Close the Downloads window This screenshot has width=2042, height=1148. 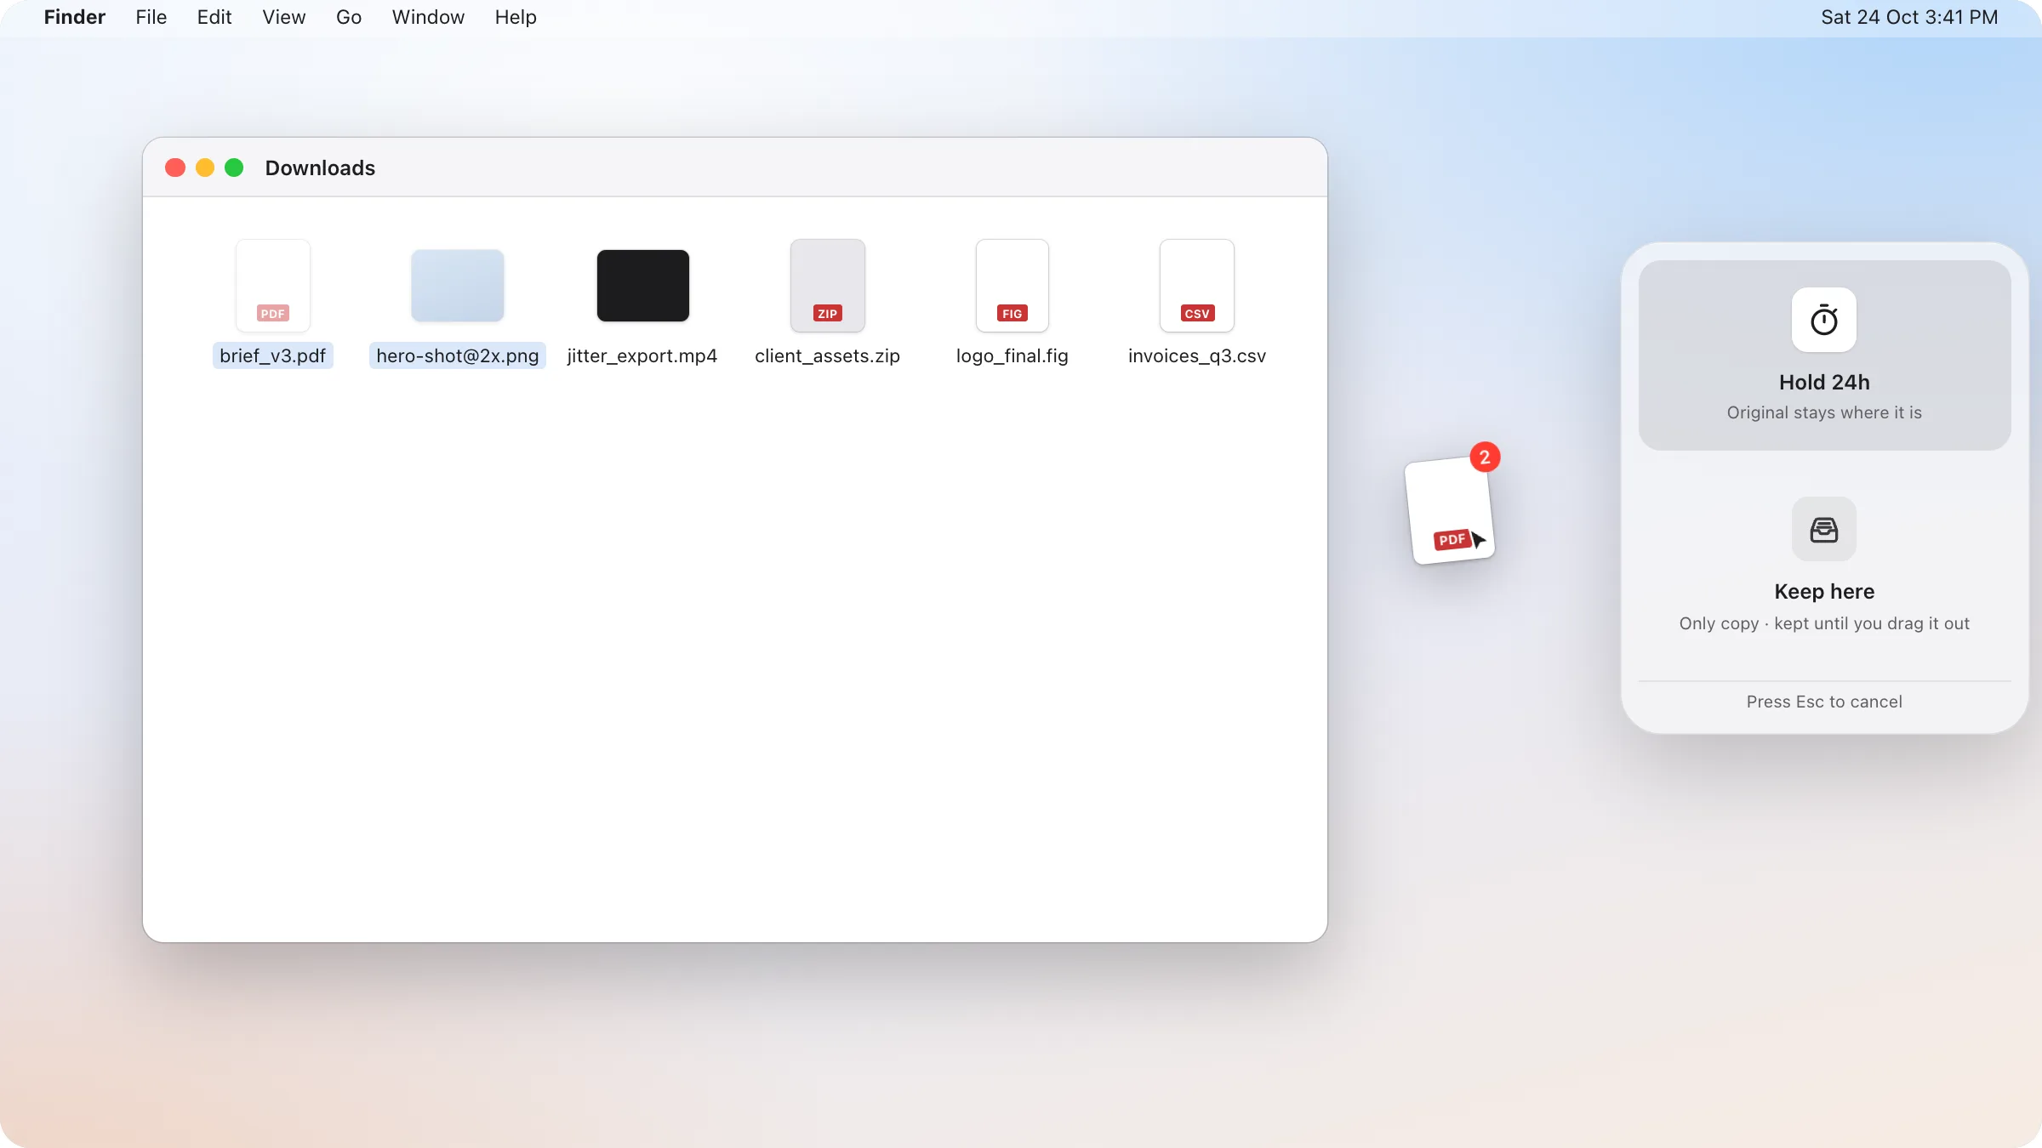pyautogui.click(x=175, y=168)
